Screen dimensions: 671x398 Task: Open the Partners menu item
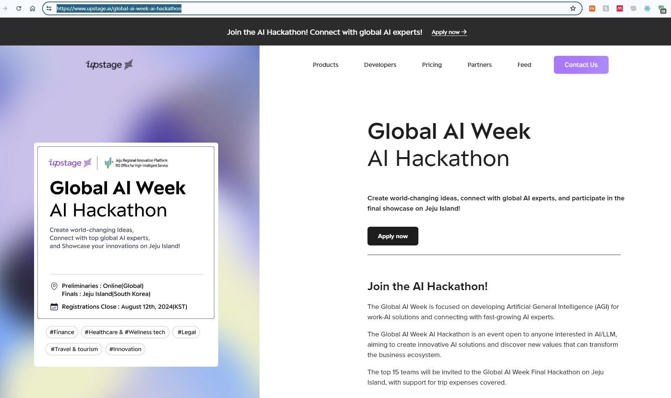(x=479, y=65)
